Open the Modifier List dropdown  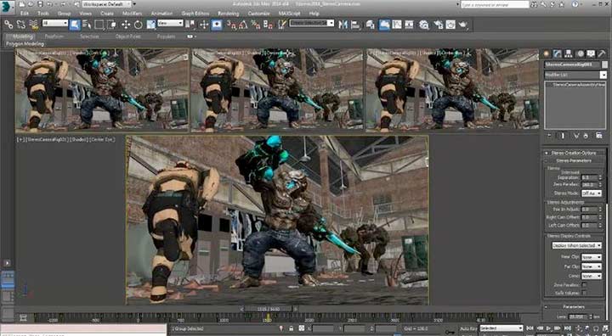tap(575, 75)
